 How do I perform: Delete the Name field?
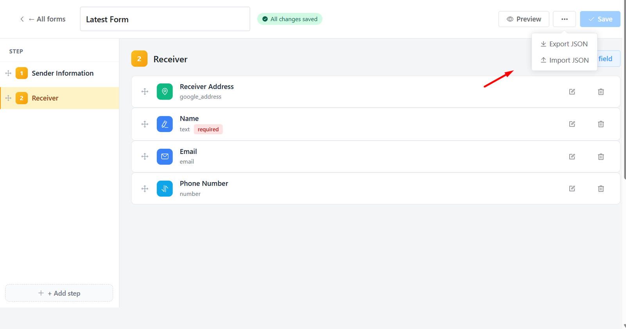point(601,124)
